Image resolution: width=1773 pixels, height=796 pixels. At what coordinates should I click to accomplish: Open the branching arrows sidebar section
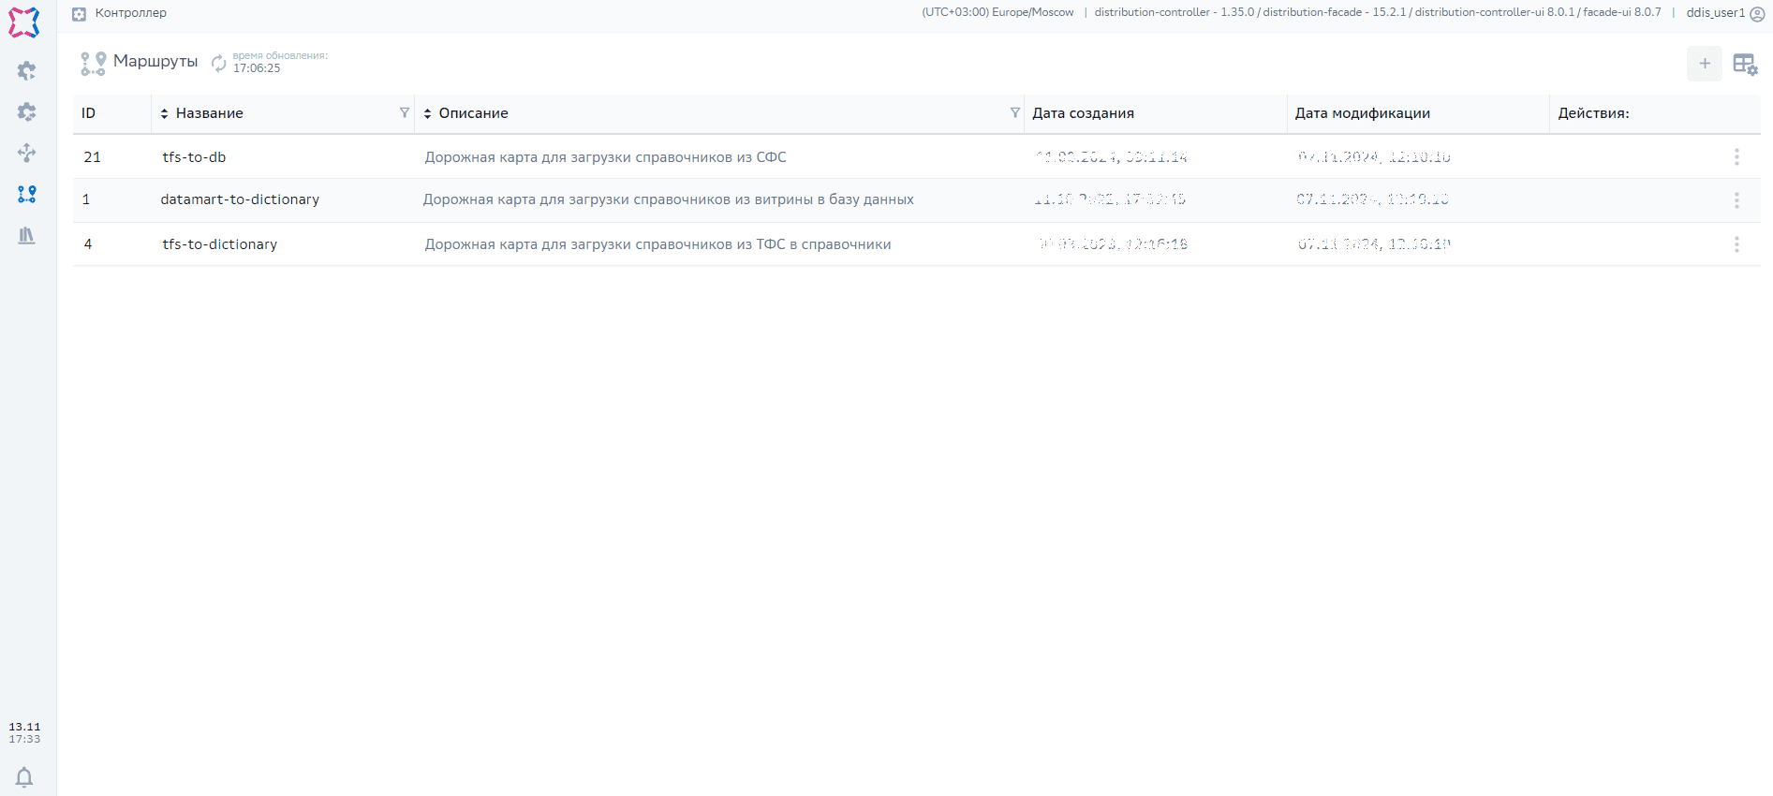tap(26, 153)
